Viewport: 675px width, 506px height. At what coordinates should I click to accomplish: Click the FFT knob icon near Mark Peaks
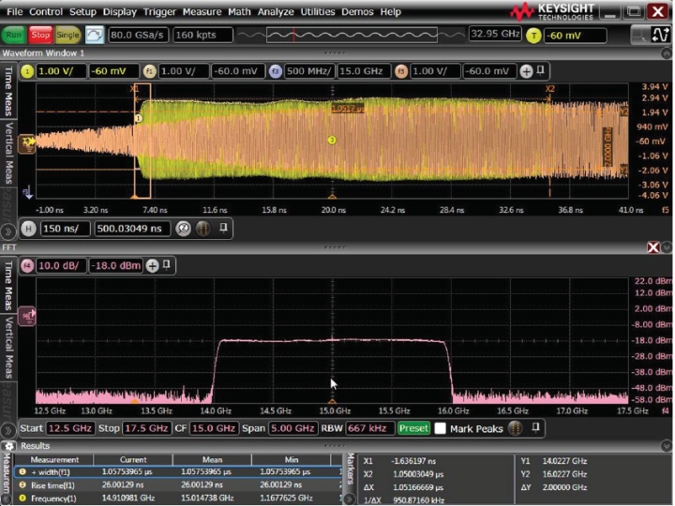pos(516,428)
